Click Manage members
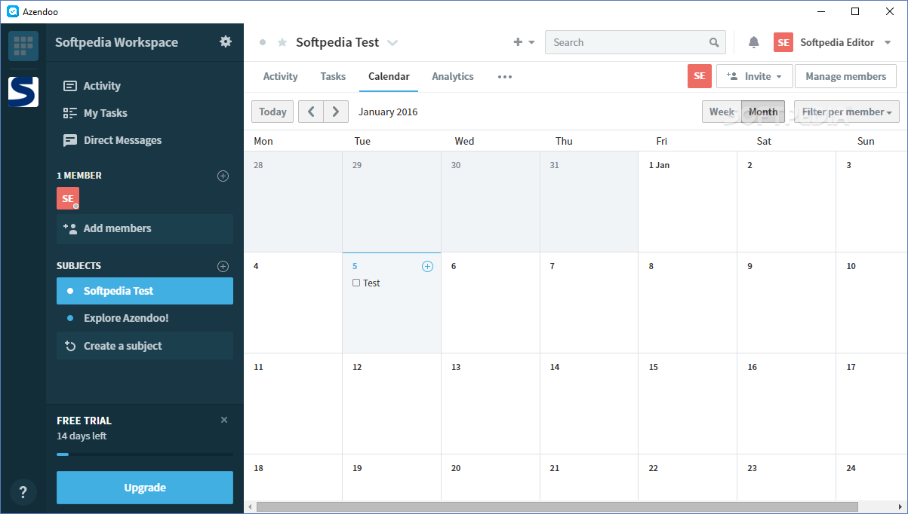The height and width of the screenshot is (514, 908). (x=845, y=76)
